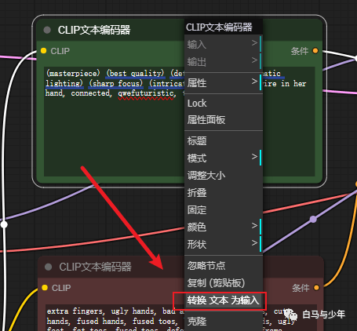Click orange 条件 output port on green node
This screenshot has height=331, width=357.
click(315, 50)
